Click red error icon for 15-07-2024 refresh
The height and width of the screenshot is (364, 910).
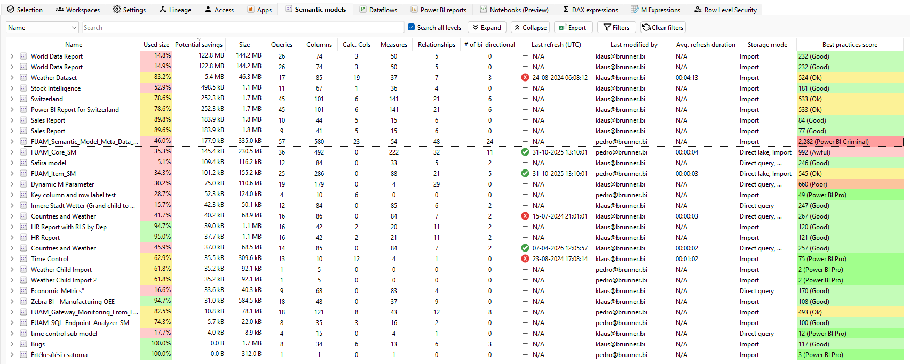525,216
